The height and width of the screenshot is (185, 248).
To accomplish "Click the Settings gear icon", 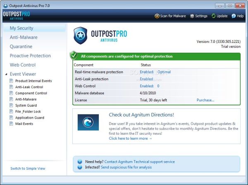I will click(x=192, y=16).
